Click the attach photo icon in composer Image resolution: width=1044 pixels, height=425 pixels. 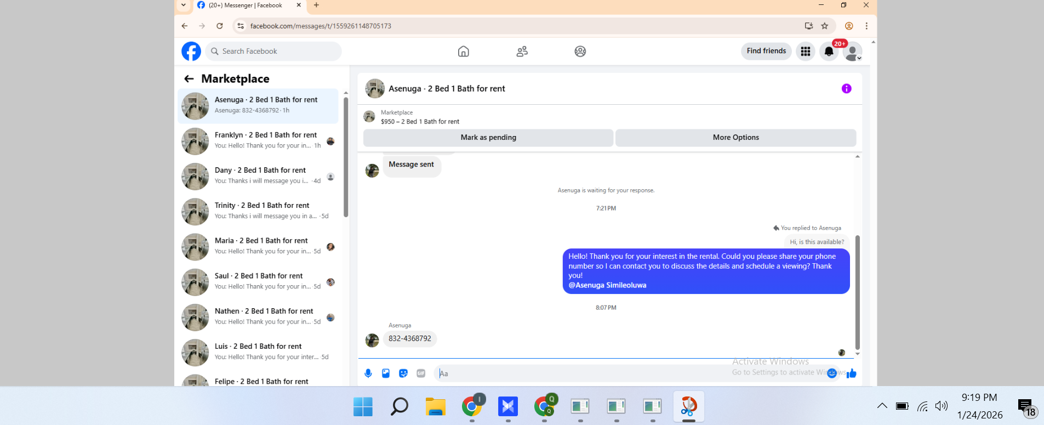[x=386, y=373]
